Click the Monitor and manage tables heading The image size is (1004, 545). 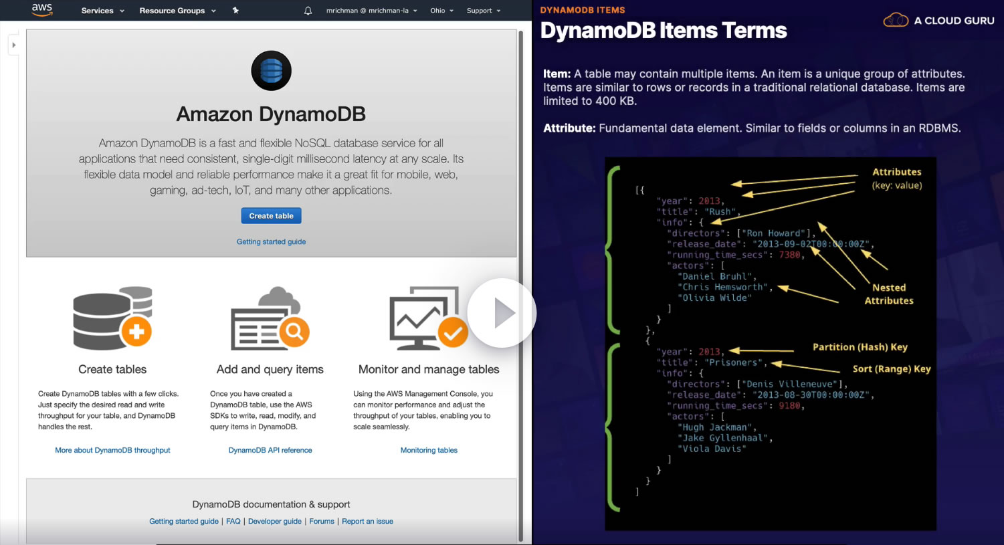click(429, 369)
